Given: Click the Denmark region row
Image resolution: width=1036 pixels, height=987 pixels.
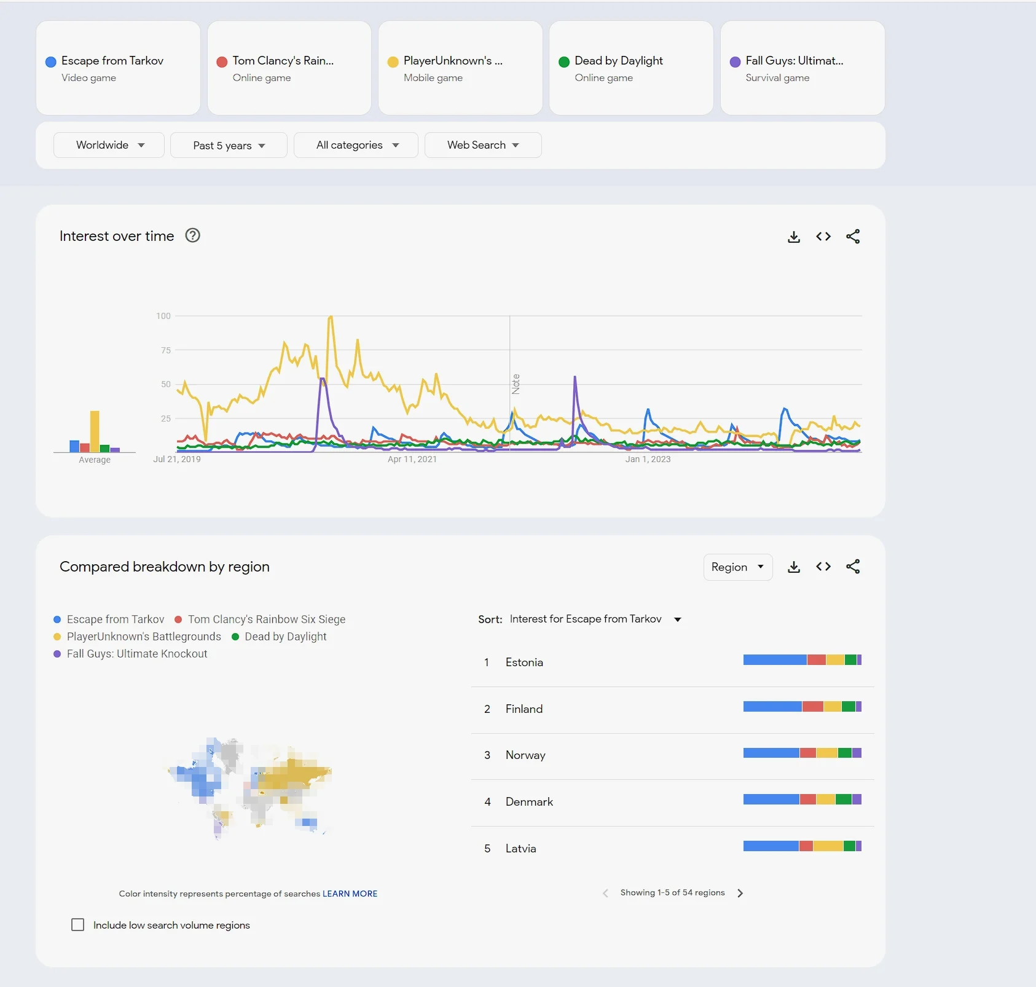Looking at the screenshot, I should coord(672,802).
